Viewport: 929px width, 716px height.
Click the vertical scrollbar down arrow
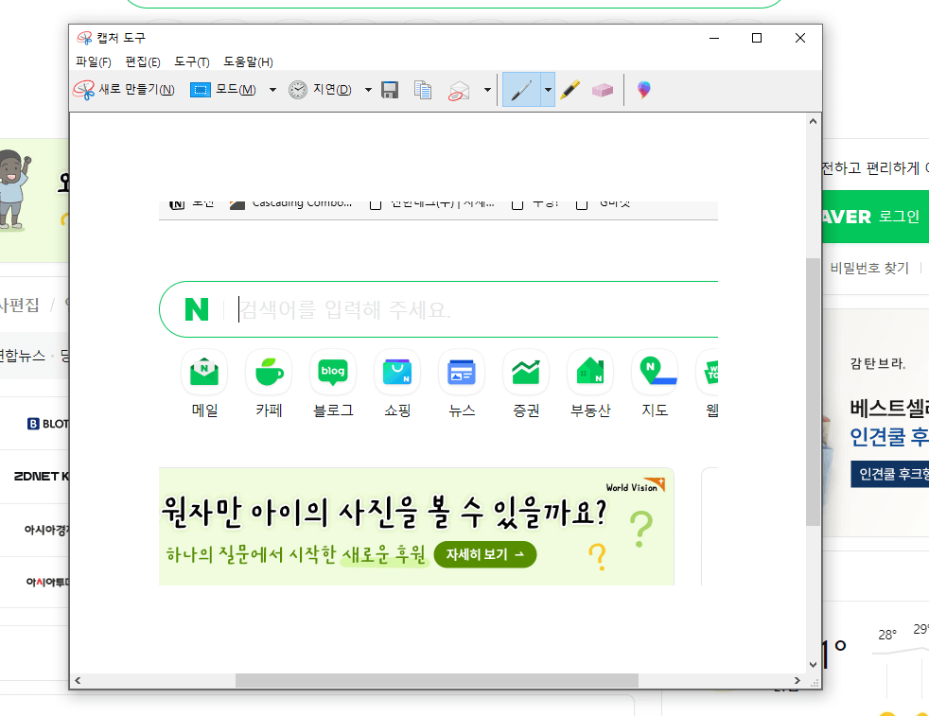pos(813,664)
